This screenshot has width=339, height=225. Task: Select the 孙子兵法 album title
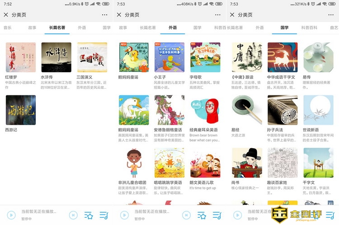click(x=275, y=130)
